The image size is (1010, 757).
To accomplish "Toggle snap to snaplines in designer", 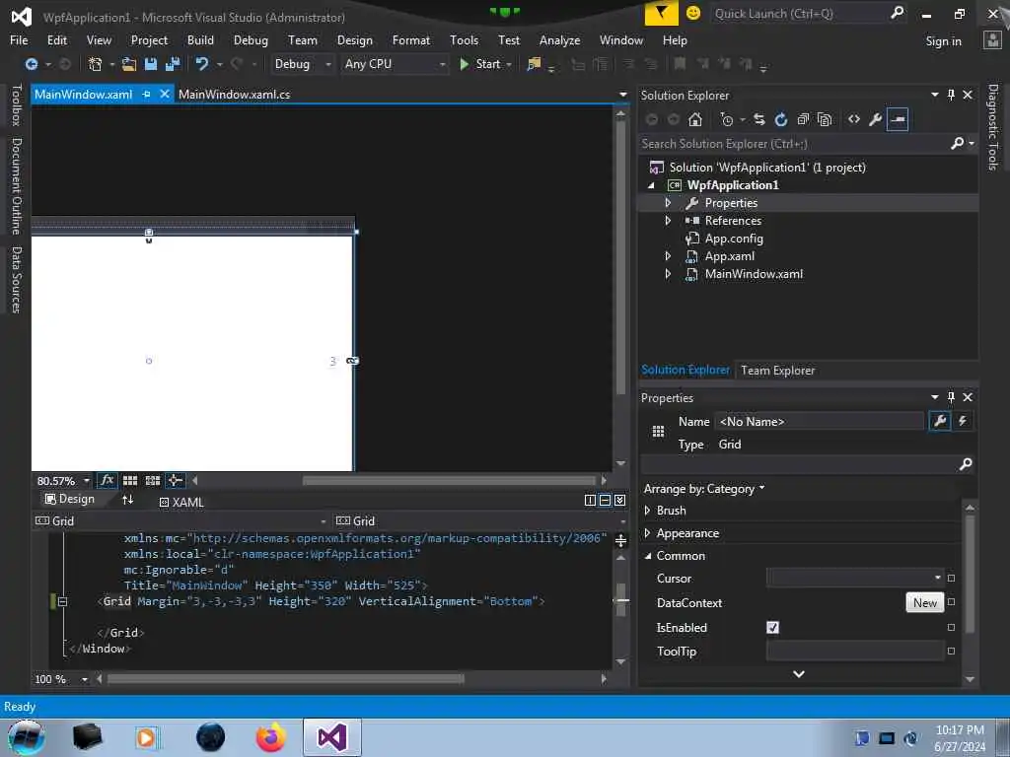I will tap(175, 480).
